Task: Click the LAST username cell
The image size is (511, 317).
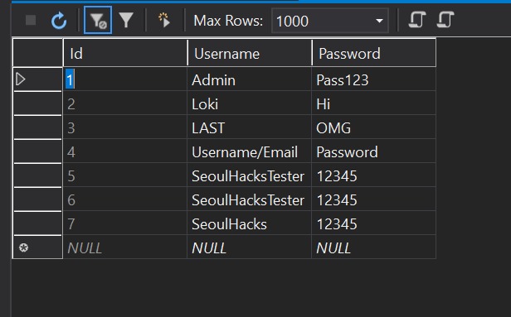Action: [x=250, y=127]
